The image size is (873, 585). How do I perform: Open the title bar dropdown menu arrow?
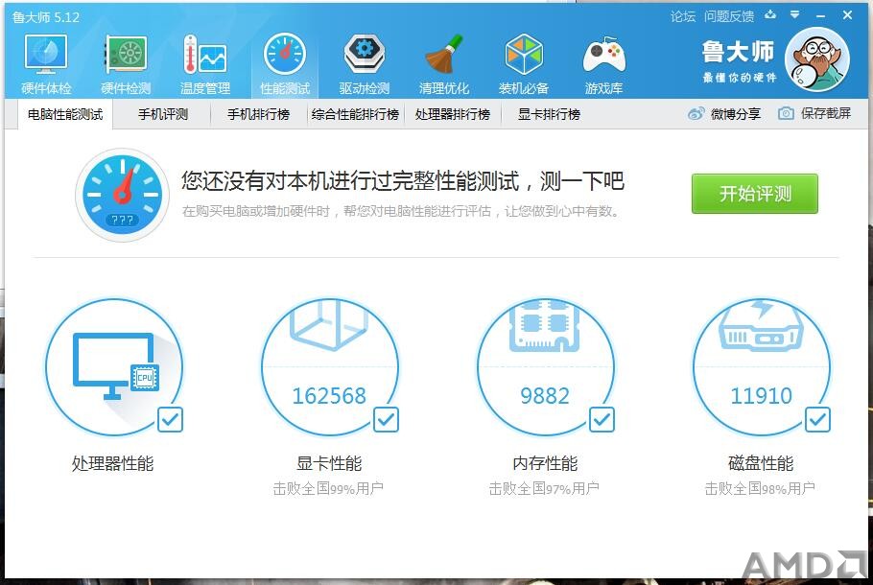(795, 15)
